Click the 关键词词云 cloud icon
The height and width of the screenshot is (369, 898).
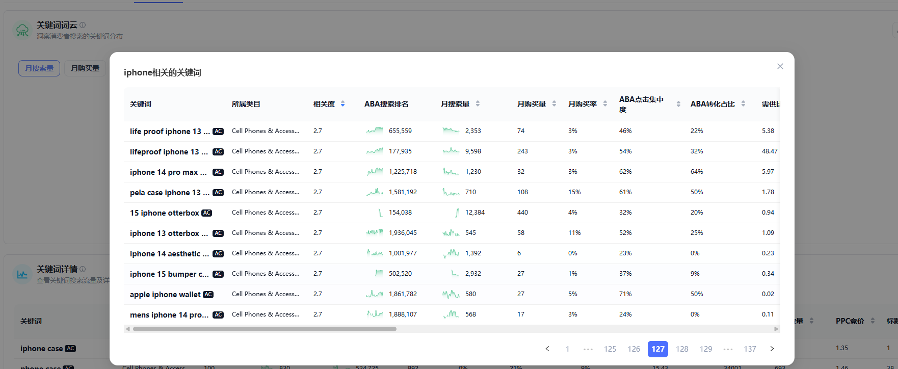click(22, 30)
